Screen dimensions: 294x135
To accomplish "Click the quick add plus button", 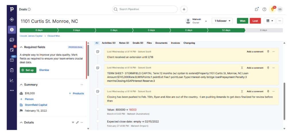I will [184, 9].
